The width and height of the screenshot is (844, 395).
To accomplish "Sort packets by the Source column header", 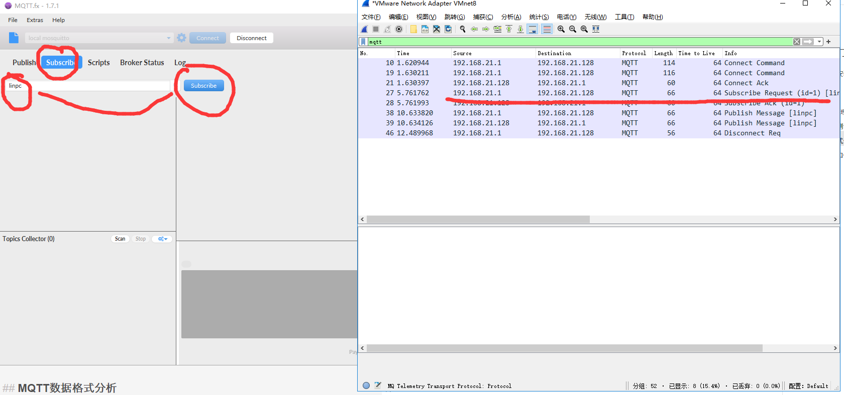I will 493,53.
